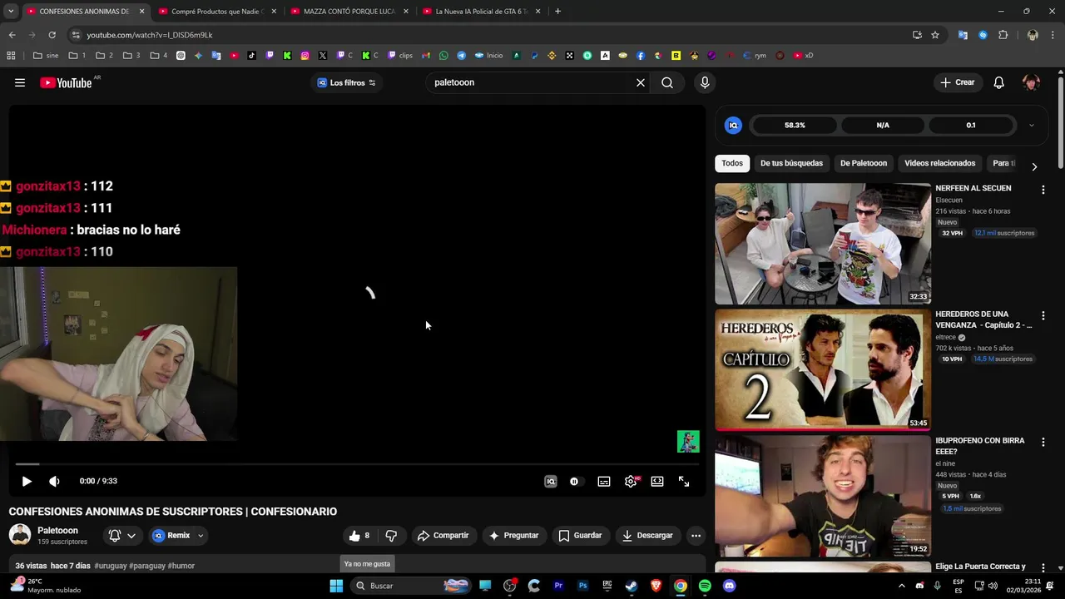Run search with the magnifier button
The image size is (1065, 599).
667,82
